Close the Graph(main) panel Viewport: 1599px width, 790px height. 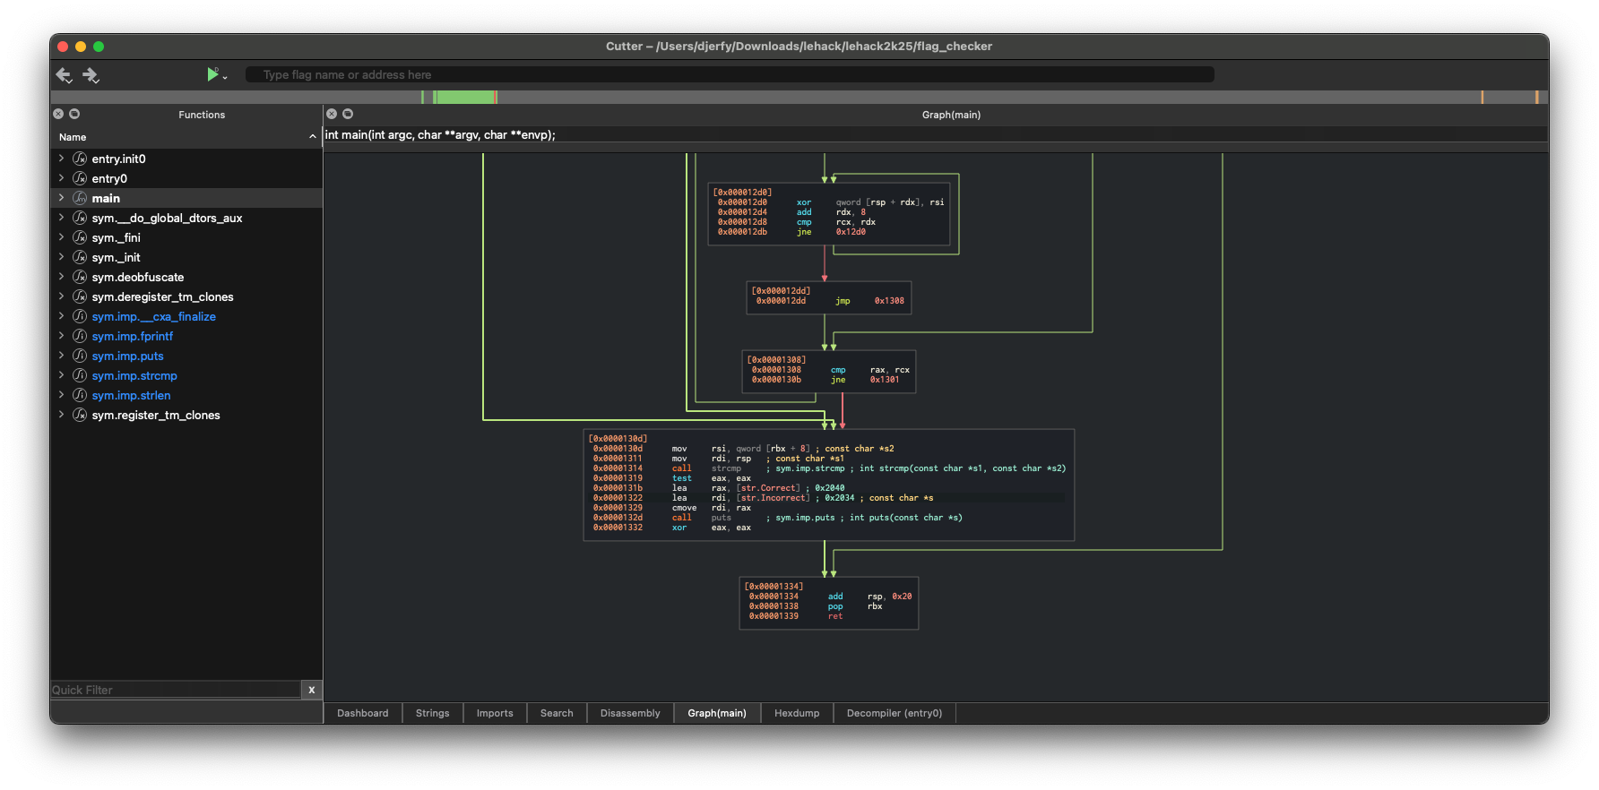(x=332, y=114)
